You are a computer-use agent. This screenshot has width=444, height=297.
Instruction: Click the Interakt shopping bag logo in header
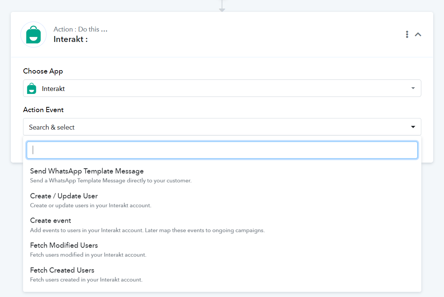pos(33,35)
